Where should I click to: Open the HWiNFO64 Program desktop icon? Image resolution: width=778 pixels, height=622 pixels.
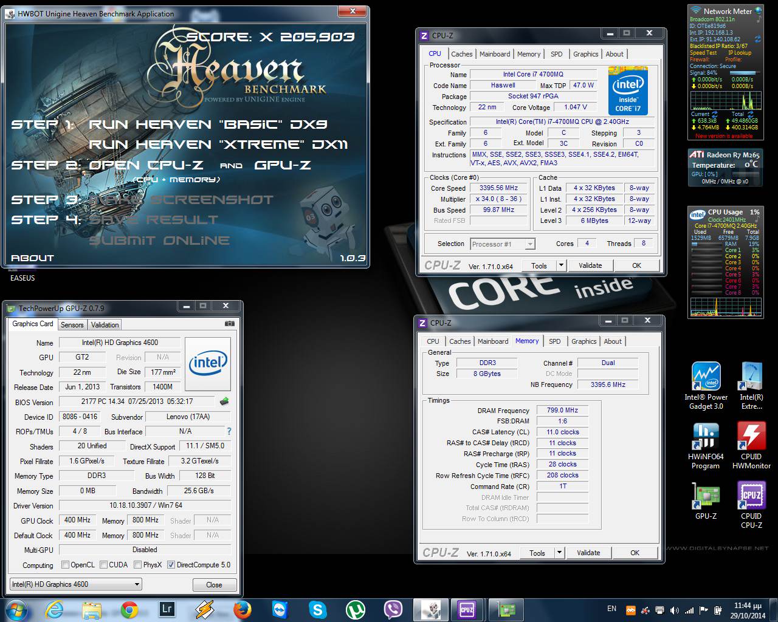[x=706, y=445]
